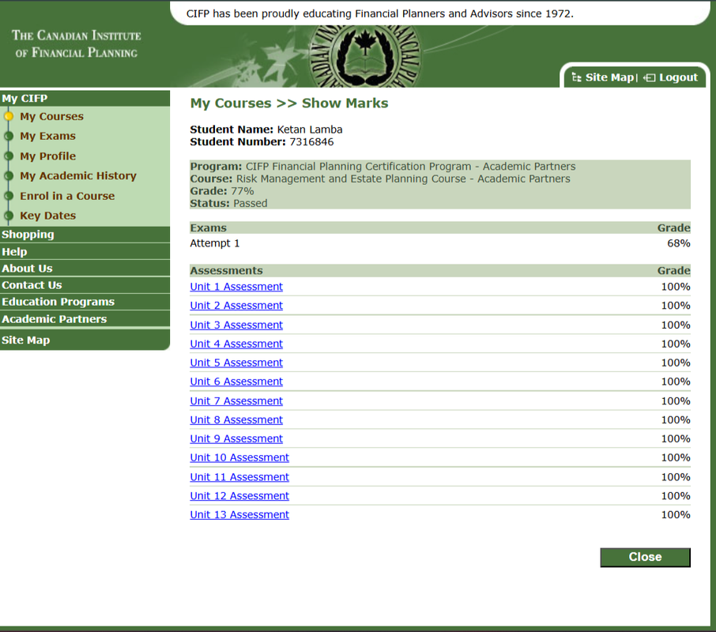Open Academic Partners section
Image resolution: width=716 pixels, height=632 pixels.
tap(85, 319)
